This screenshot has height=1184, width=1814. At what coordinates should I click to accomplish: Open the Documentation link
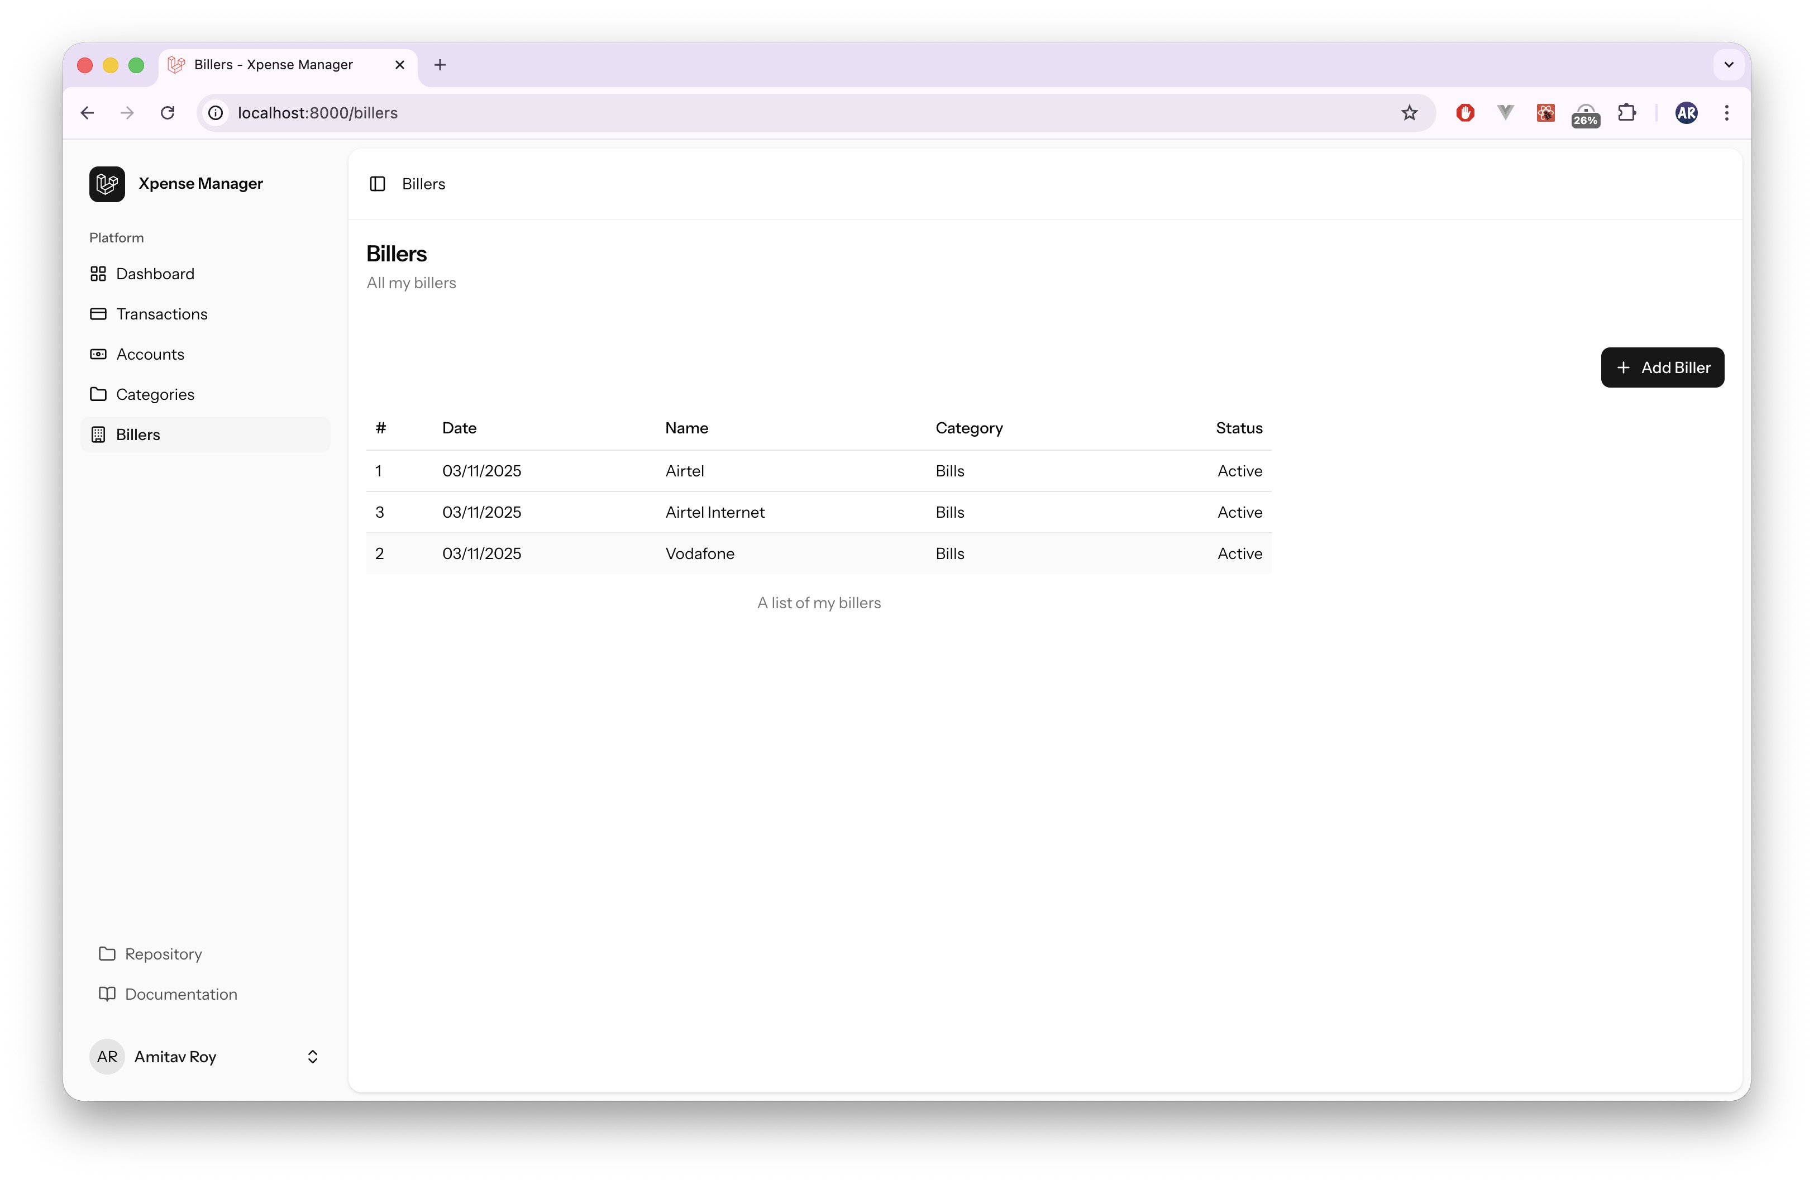click(180, 994)
